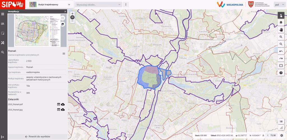Screen dimensions: 287x140
Task: Expand the Audyt krajobrazowy map dropdown
Action: tap(69, 4)
